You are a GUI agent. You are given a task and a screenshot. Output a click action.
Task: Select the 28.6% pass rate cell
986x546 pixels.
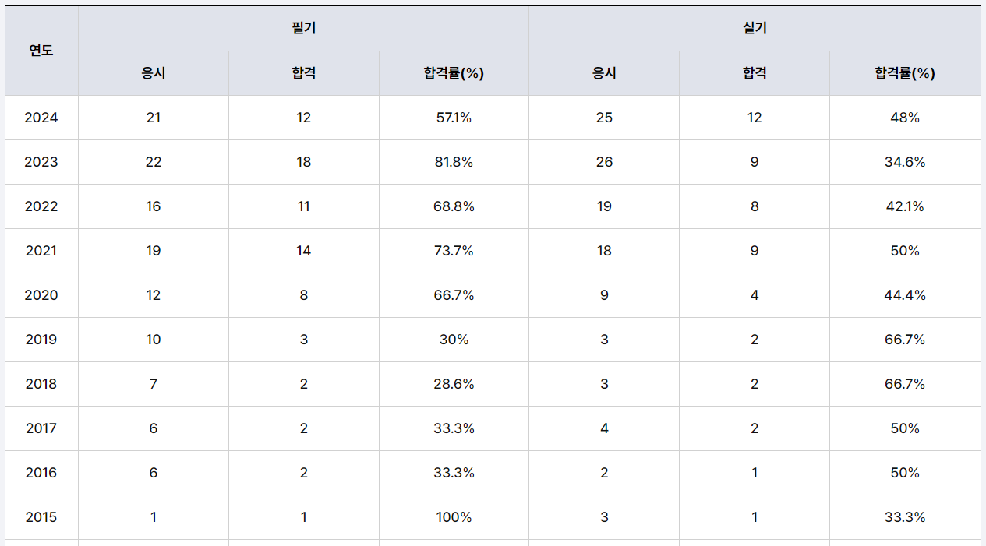454,384
